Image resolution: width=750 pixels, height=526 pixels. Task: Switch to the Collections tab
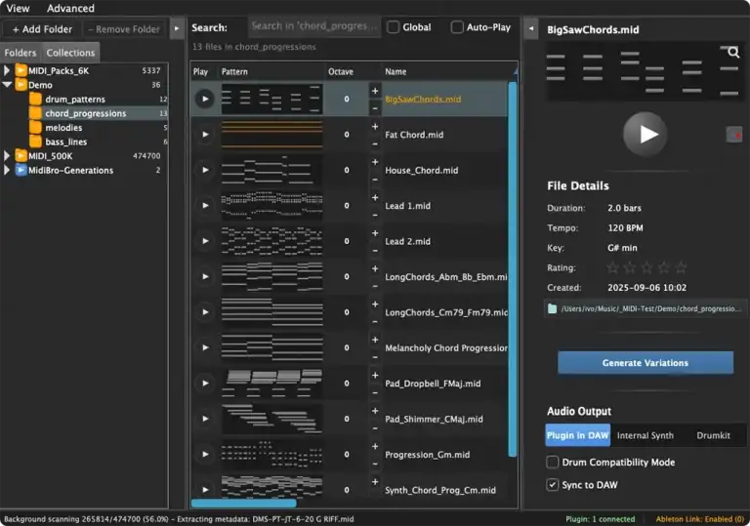pyautogui.click(x=70, y=53)
